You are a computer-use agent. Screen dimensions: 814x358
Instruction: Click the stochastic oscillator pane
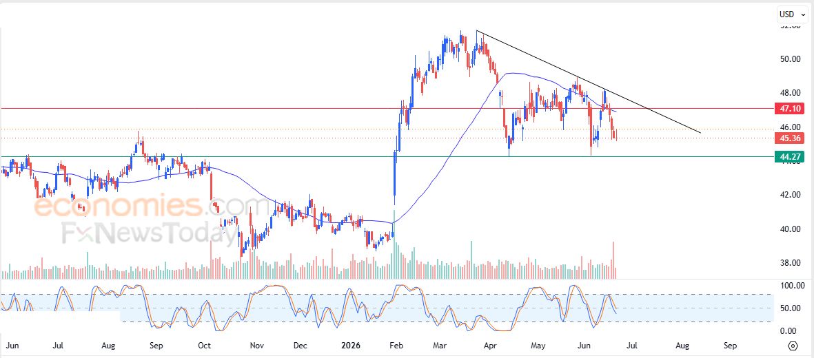pos(387,308)
